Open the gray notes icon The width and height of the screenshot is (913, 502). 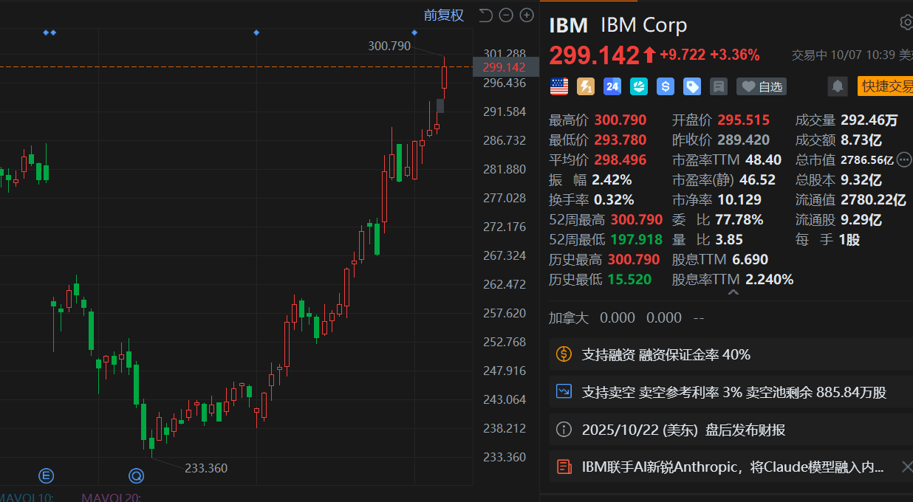(x=718, y=87)
